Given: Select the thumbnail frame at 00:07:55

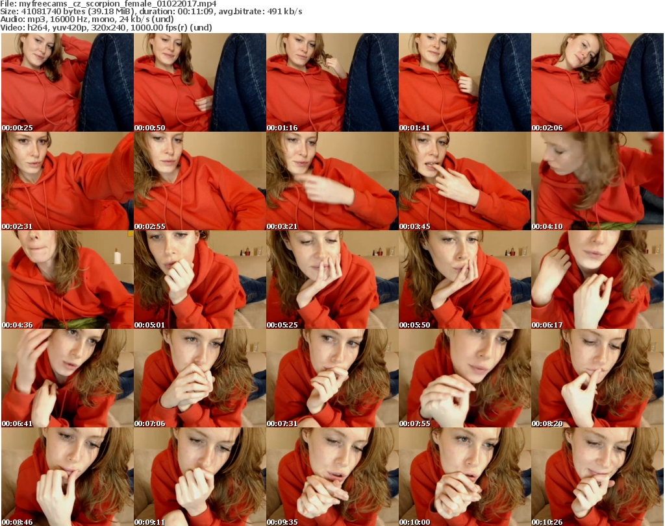Looking at the screenshot, I should click(x=465, y=378).
